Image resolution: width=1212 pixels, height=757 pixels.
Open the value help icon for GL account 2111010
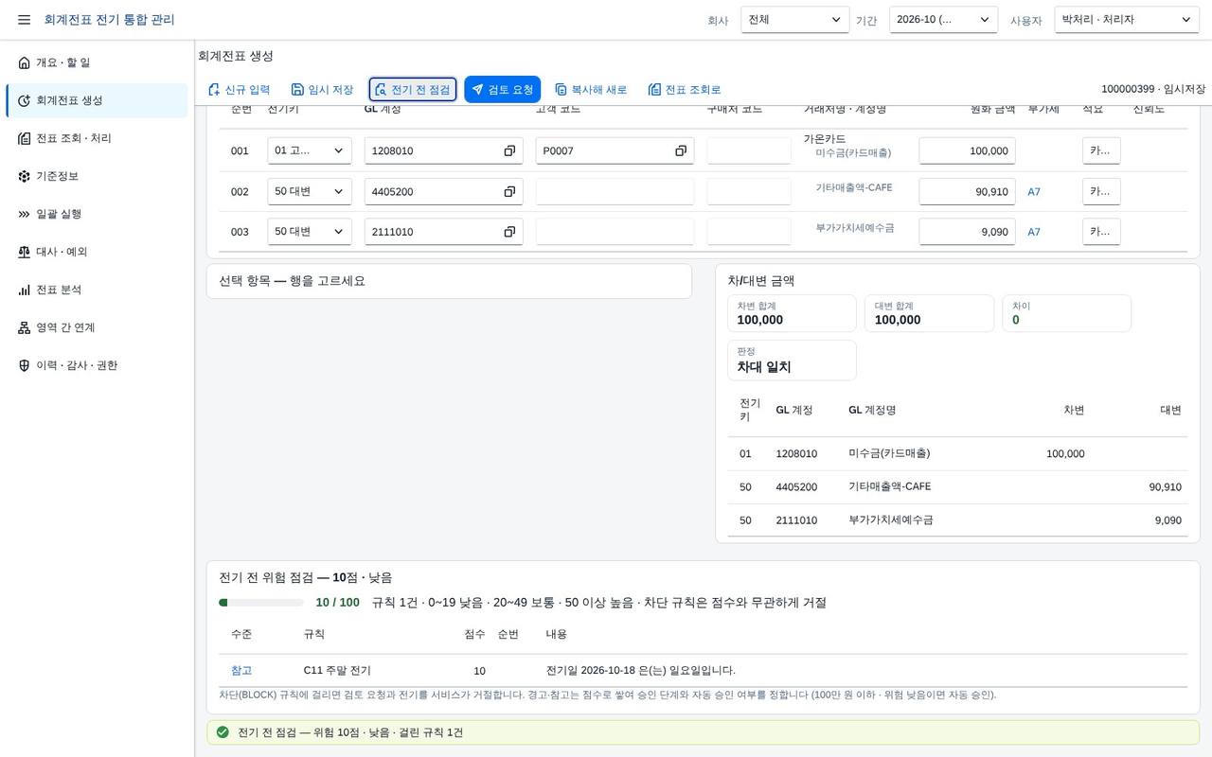[x=509, y=232]
